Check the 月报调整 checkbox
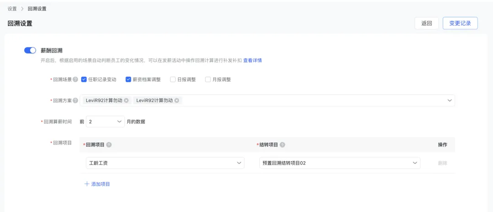Screen dimensions: 493x212 coord(208,79)
